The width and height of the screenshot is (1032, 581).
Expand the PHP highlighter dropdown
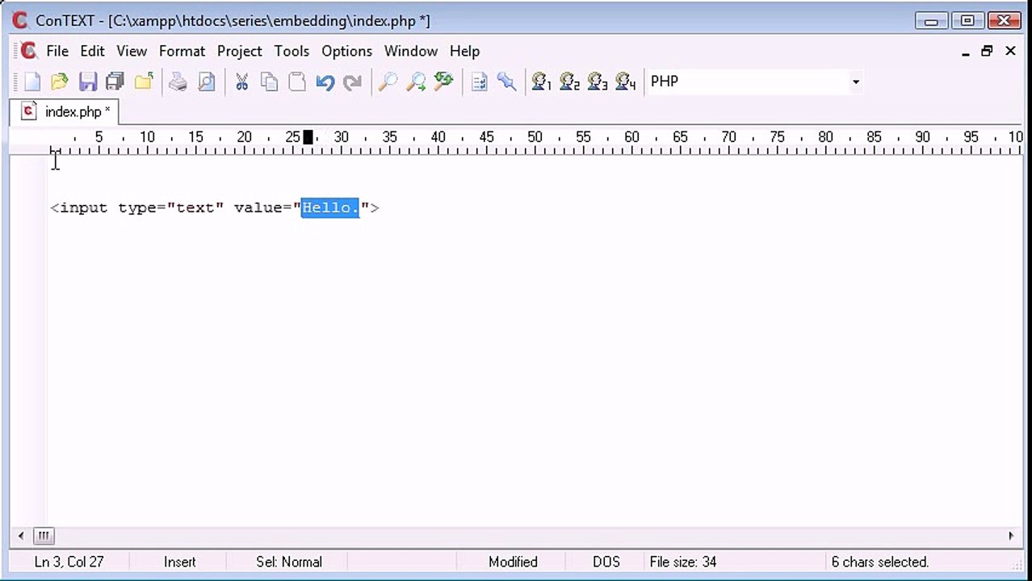click(855, 82)
